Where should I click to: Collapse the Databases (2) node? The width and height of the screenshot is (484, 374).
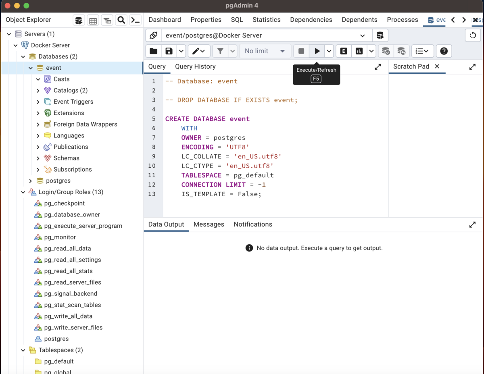(23, 57)
